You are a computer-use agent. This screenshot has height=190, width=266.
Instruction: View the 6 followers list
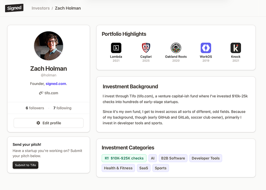(35, 108)
